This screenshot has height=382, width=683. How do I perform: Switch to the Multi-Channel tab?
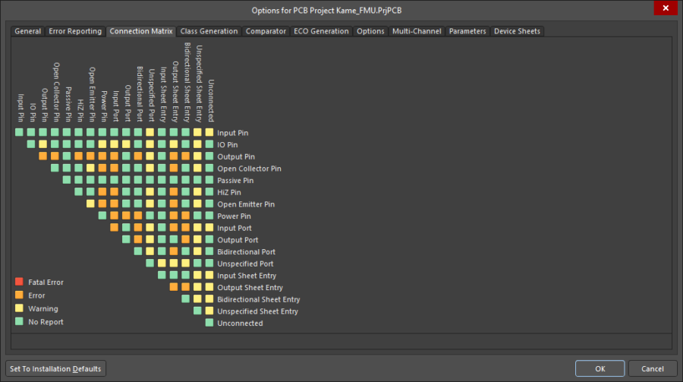click(x=417, y=31)
